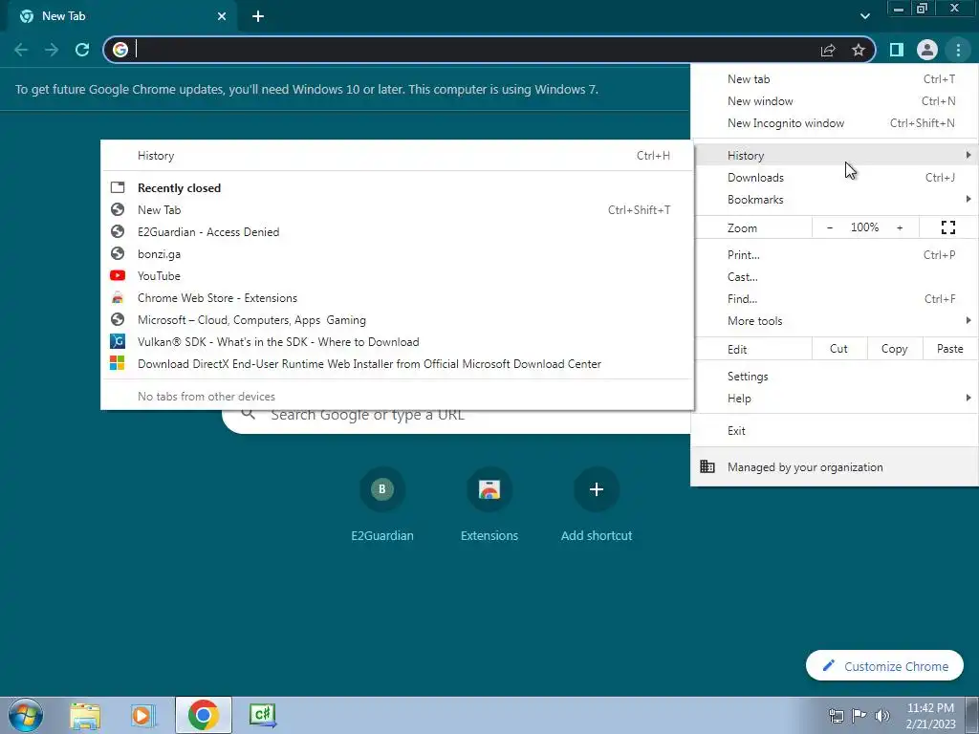Expand the Help submenu
Viewport: 979px width, 734px height.
coord(834,399)
